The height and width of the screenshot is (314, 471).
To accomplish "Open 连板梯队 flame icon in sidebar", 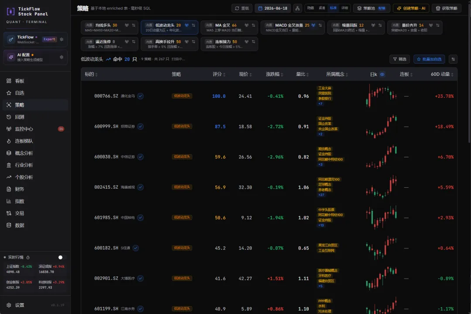I will pos(9,141).
